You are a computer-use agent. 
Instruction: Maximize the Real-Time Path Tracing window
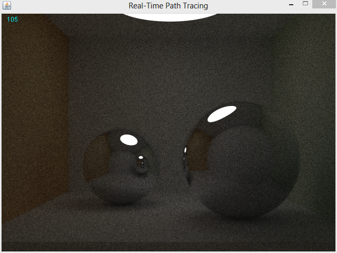(305, 4)
